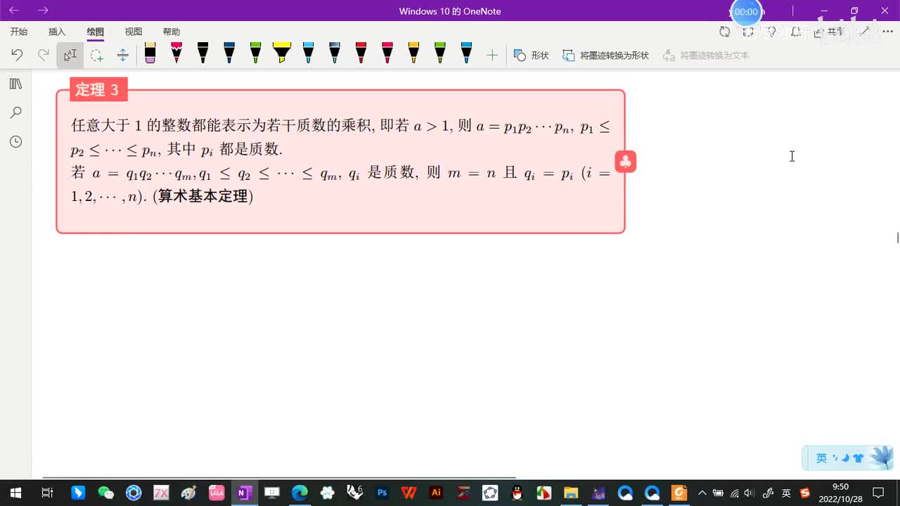Viewport: 900px width, 506px height.
Task: Pick the galaxy-patterned pen
Action: (335, 53)
